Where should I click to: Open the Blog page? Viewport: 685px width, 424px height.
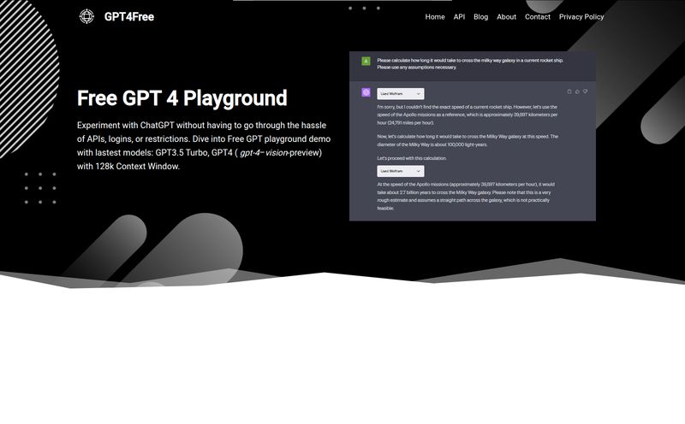480,16
